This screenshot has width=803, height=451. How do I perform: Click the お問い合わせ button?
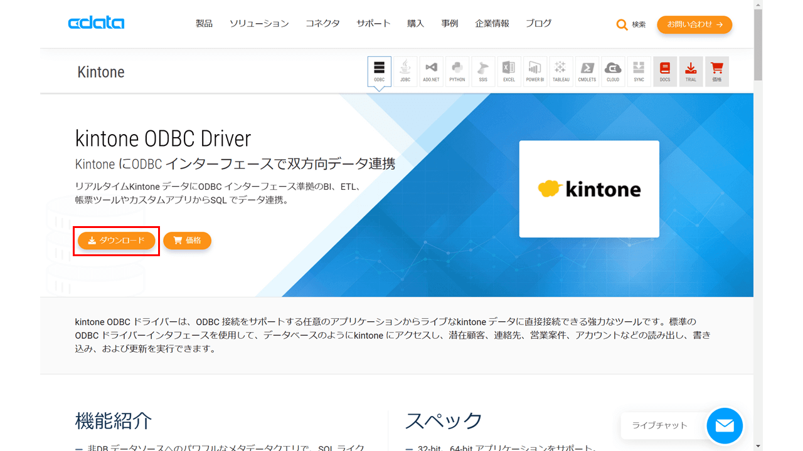click(x=694, y=24)
